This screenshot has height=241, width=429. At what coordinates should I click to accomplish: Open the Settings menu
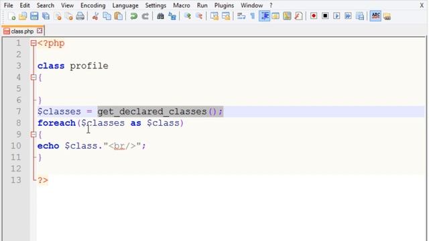pos(156,5)
